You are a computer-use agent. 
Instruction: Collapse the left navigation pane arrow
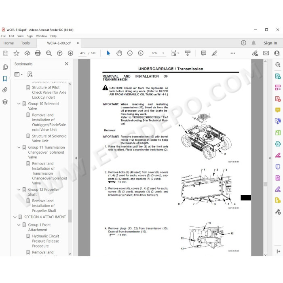pyautogui.click(x=76, y=158)
